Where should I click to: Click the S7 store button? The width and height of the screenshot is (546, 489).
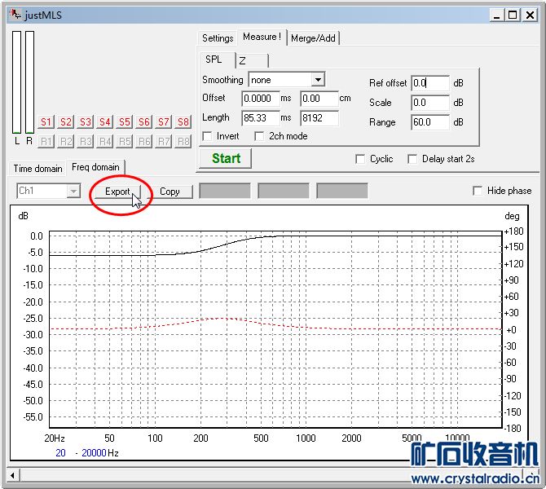(164, 122)
